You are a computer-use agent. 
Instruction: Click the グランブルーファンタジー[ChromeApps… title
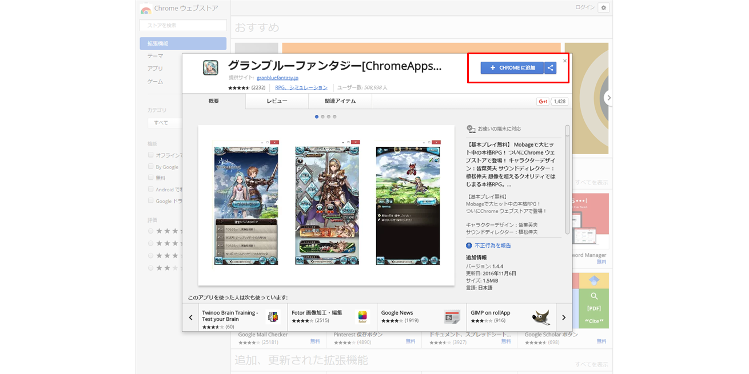[335, 66]
